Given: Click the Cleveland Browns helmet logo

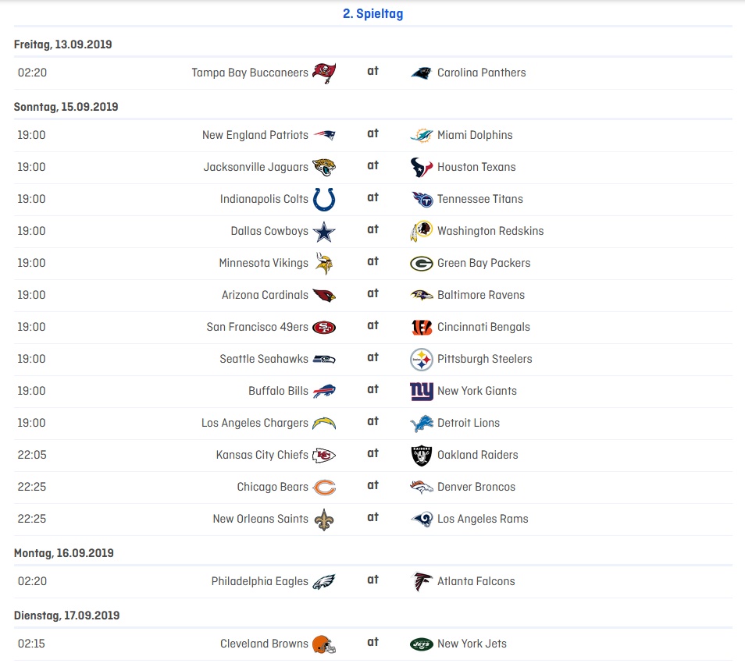Looking at the screenshot, I should tap(324, 644).
